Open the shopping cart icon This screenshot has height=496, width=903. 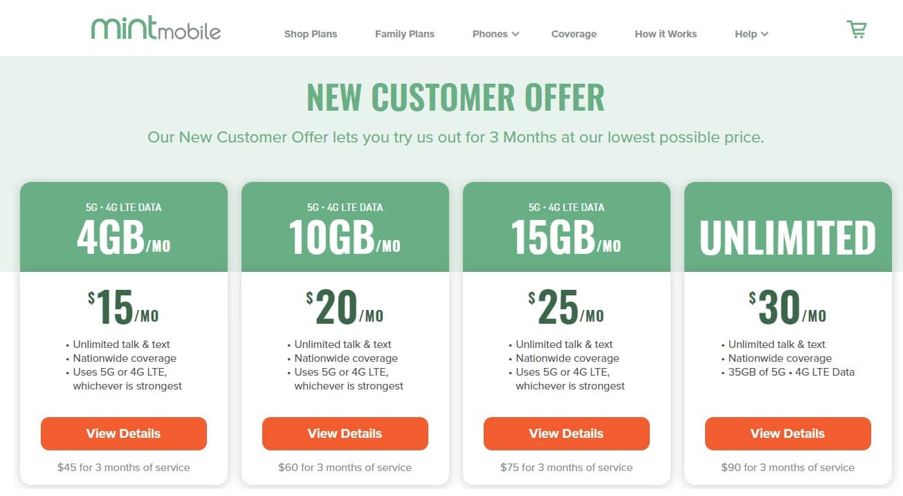[x=856, y=29]
